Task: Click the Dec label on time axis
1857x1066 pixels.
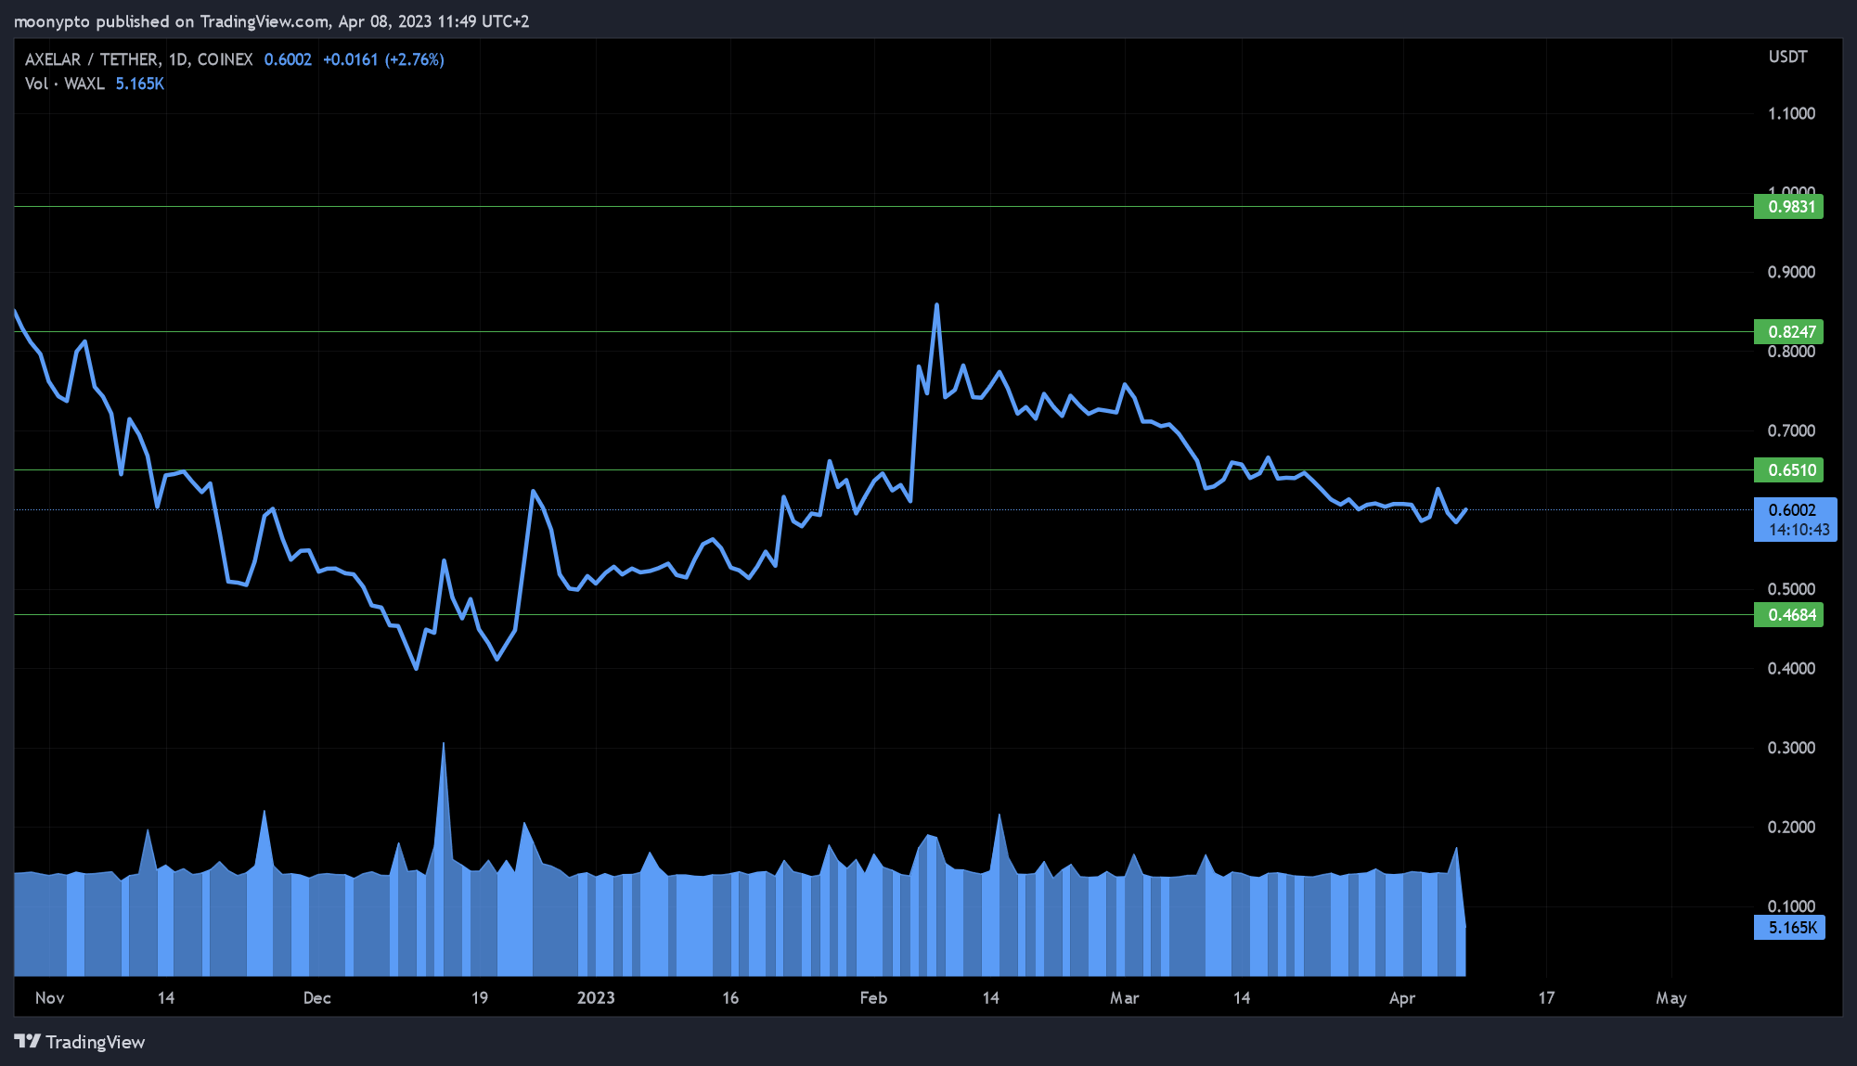Action: (x=316, y=997)
